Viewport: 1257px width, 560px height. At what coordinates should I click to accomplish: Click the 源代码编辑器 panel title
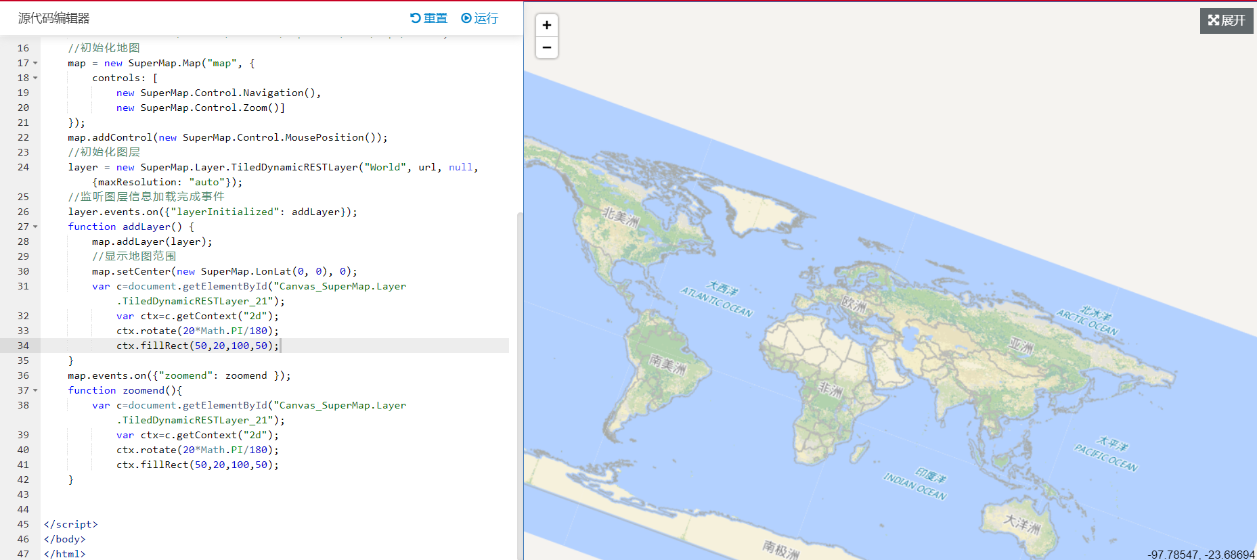point(54,18)
